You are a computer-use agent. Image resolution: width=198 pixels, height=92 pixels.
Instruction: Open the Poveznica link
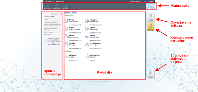[92, 60]
